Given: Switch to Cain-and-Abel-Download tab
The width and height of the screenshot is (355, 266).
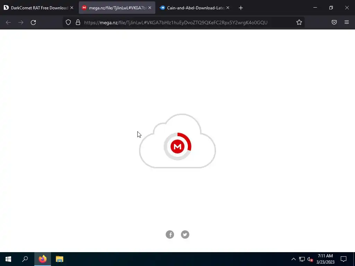Looking at the screenshot, I should point(195,8).
